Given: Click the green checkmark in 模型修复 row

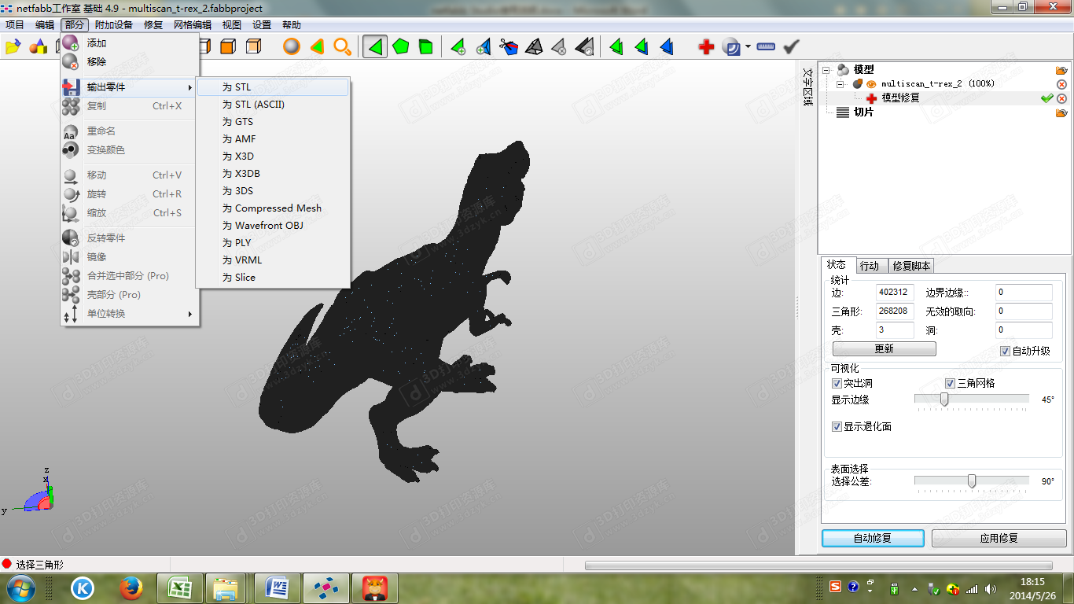Looking at the screenshot, I should point(1046,98).
